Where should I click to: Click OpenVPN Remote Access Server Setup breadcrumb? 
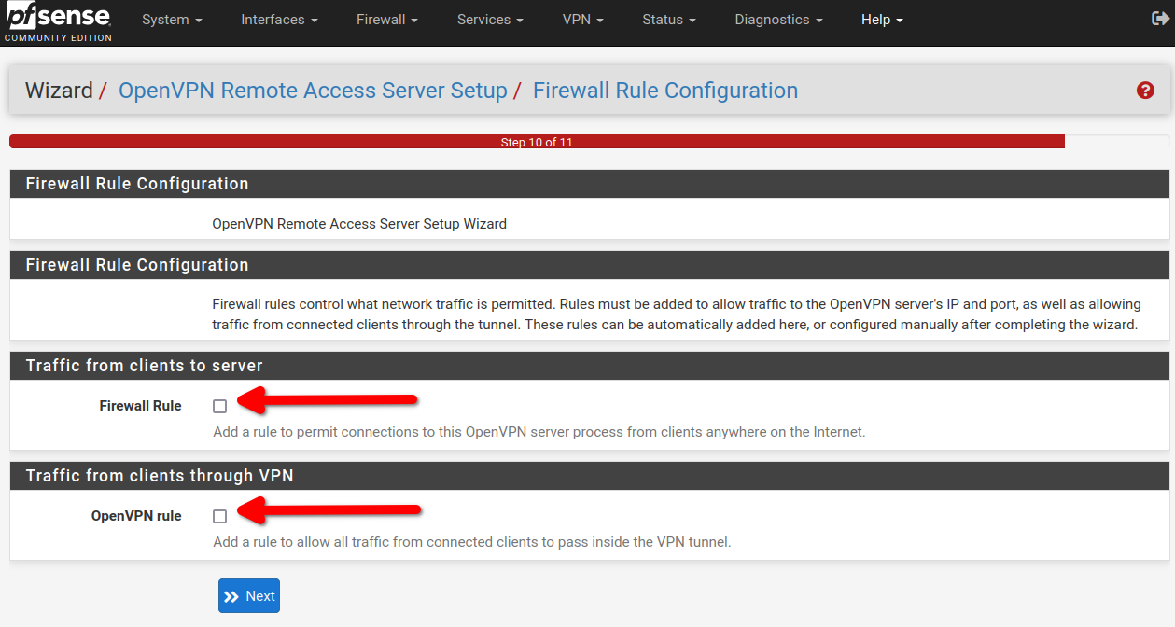313,91
